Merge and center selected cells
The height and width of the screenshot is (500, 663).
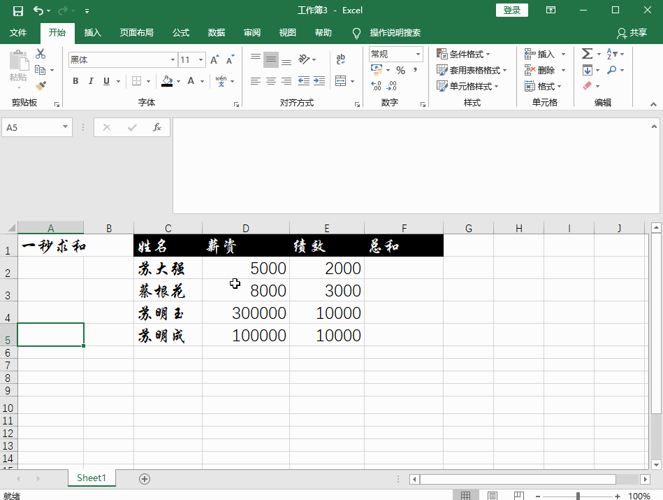341,81
